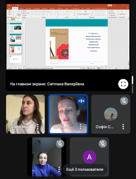Click the speaking indicator on Світлана's tile

tap(81, 101)
